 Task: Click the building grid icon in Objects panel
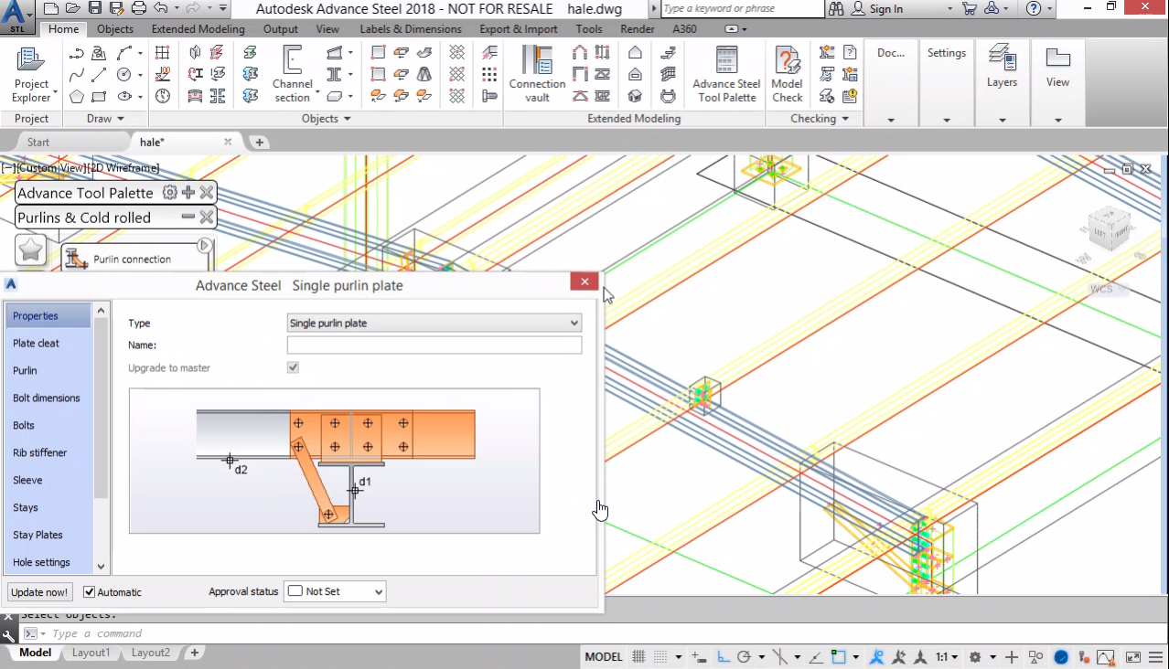(x=163, y=53)
